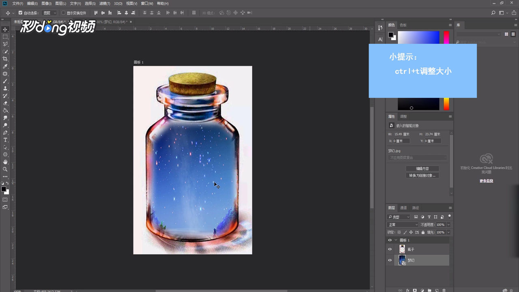Switch to the 通道 tab
The image size is (519, 292).
403,208
